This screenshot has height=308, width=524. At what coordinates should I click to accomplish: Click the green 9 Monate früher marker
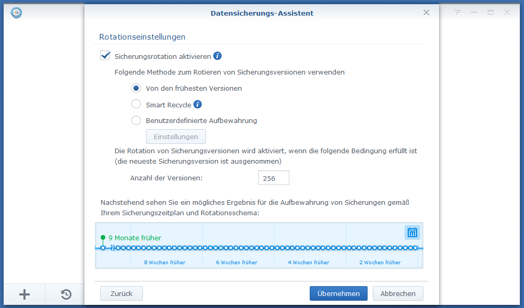point(103,238)
